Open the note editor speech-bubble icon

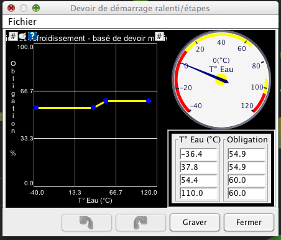click(22, 37)
